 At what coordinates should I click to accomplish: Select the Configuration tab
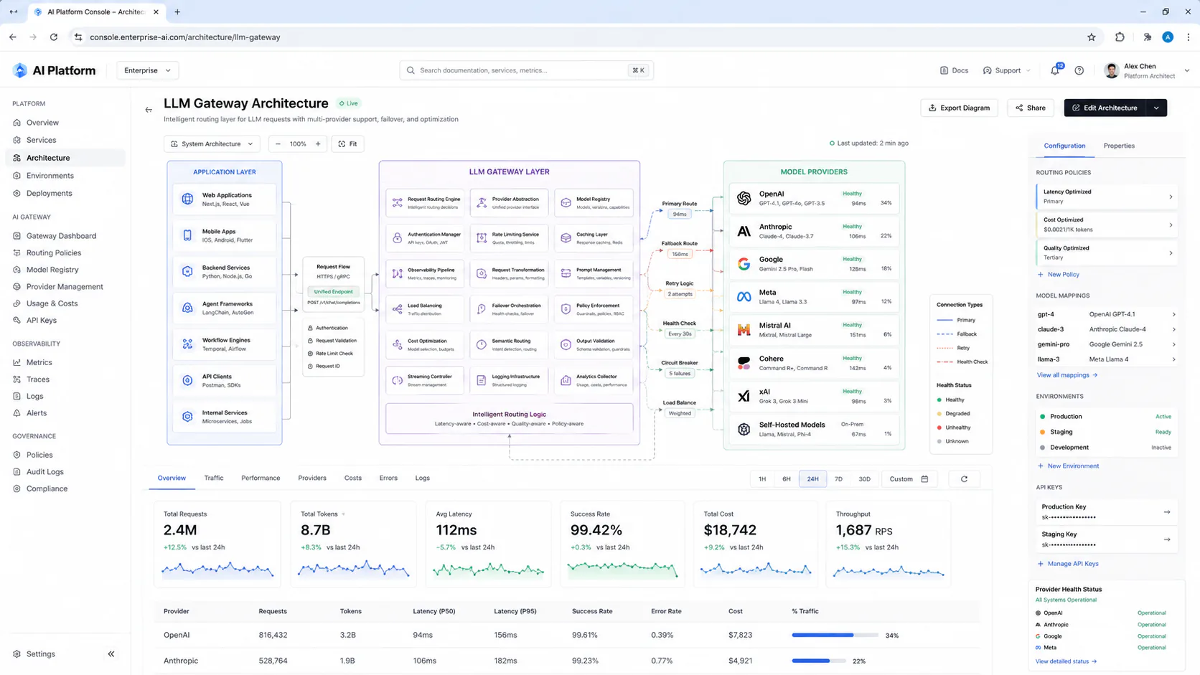pyautogui.click(x=1064, y=146)
